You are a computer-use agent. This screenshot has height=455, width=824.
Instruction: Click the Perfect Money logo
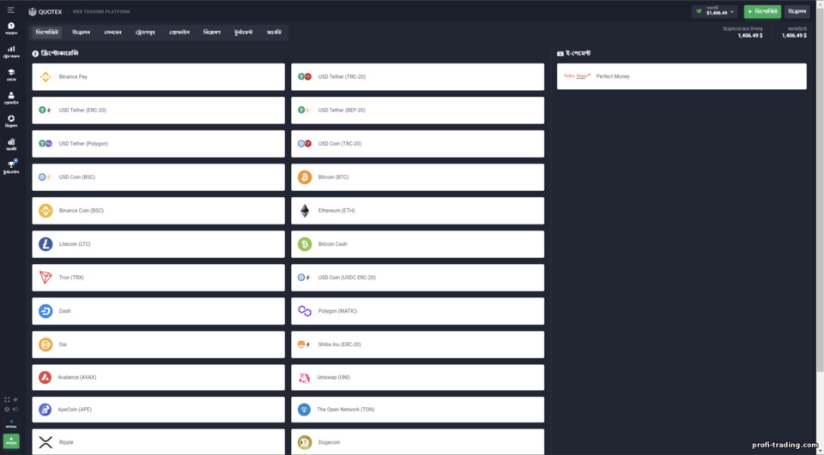[x=577, y=76]
